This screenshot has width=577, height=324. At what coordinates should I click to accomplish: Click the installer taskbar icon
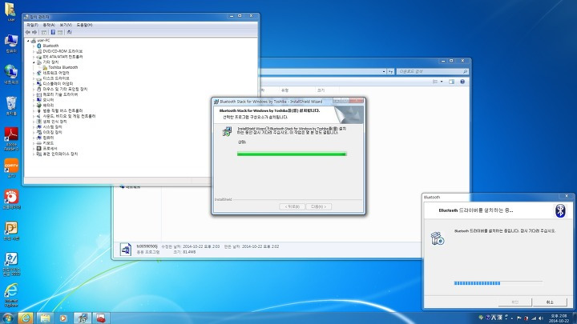tap(82, 318)
